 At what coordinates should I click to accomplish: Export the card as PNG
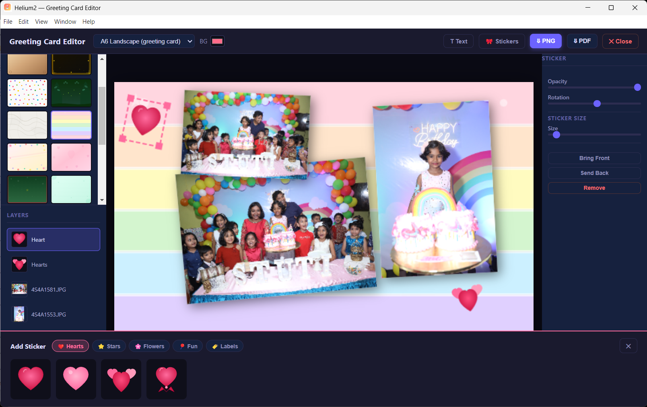(x=546, y=41)
